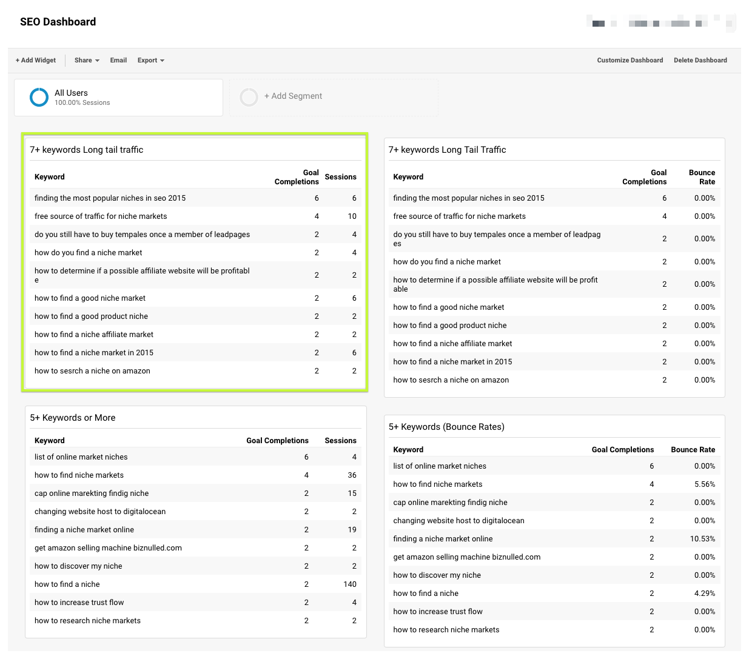Image resolution: width=749 pixels, height=659 pixels.
Task: Expand the Share dropdown
Action: [x=86, y=60]
